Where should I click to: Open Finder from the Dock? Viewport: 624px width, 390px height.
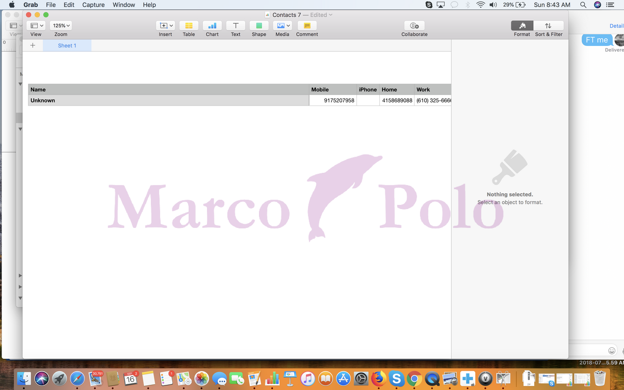23,378
